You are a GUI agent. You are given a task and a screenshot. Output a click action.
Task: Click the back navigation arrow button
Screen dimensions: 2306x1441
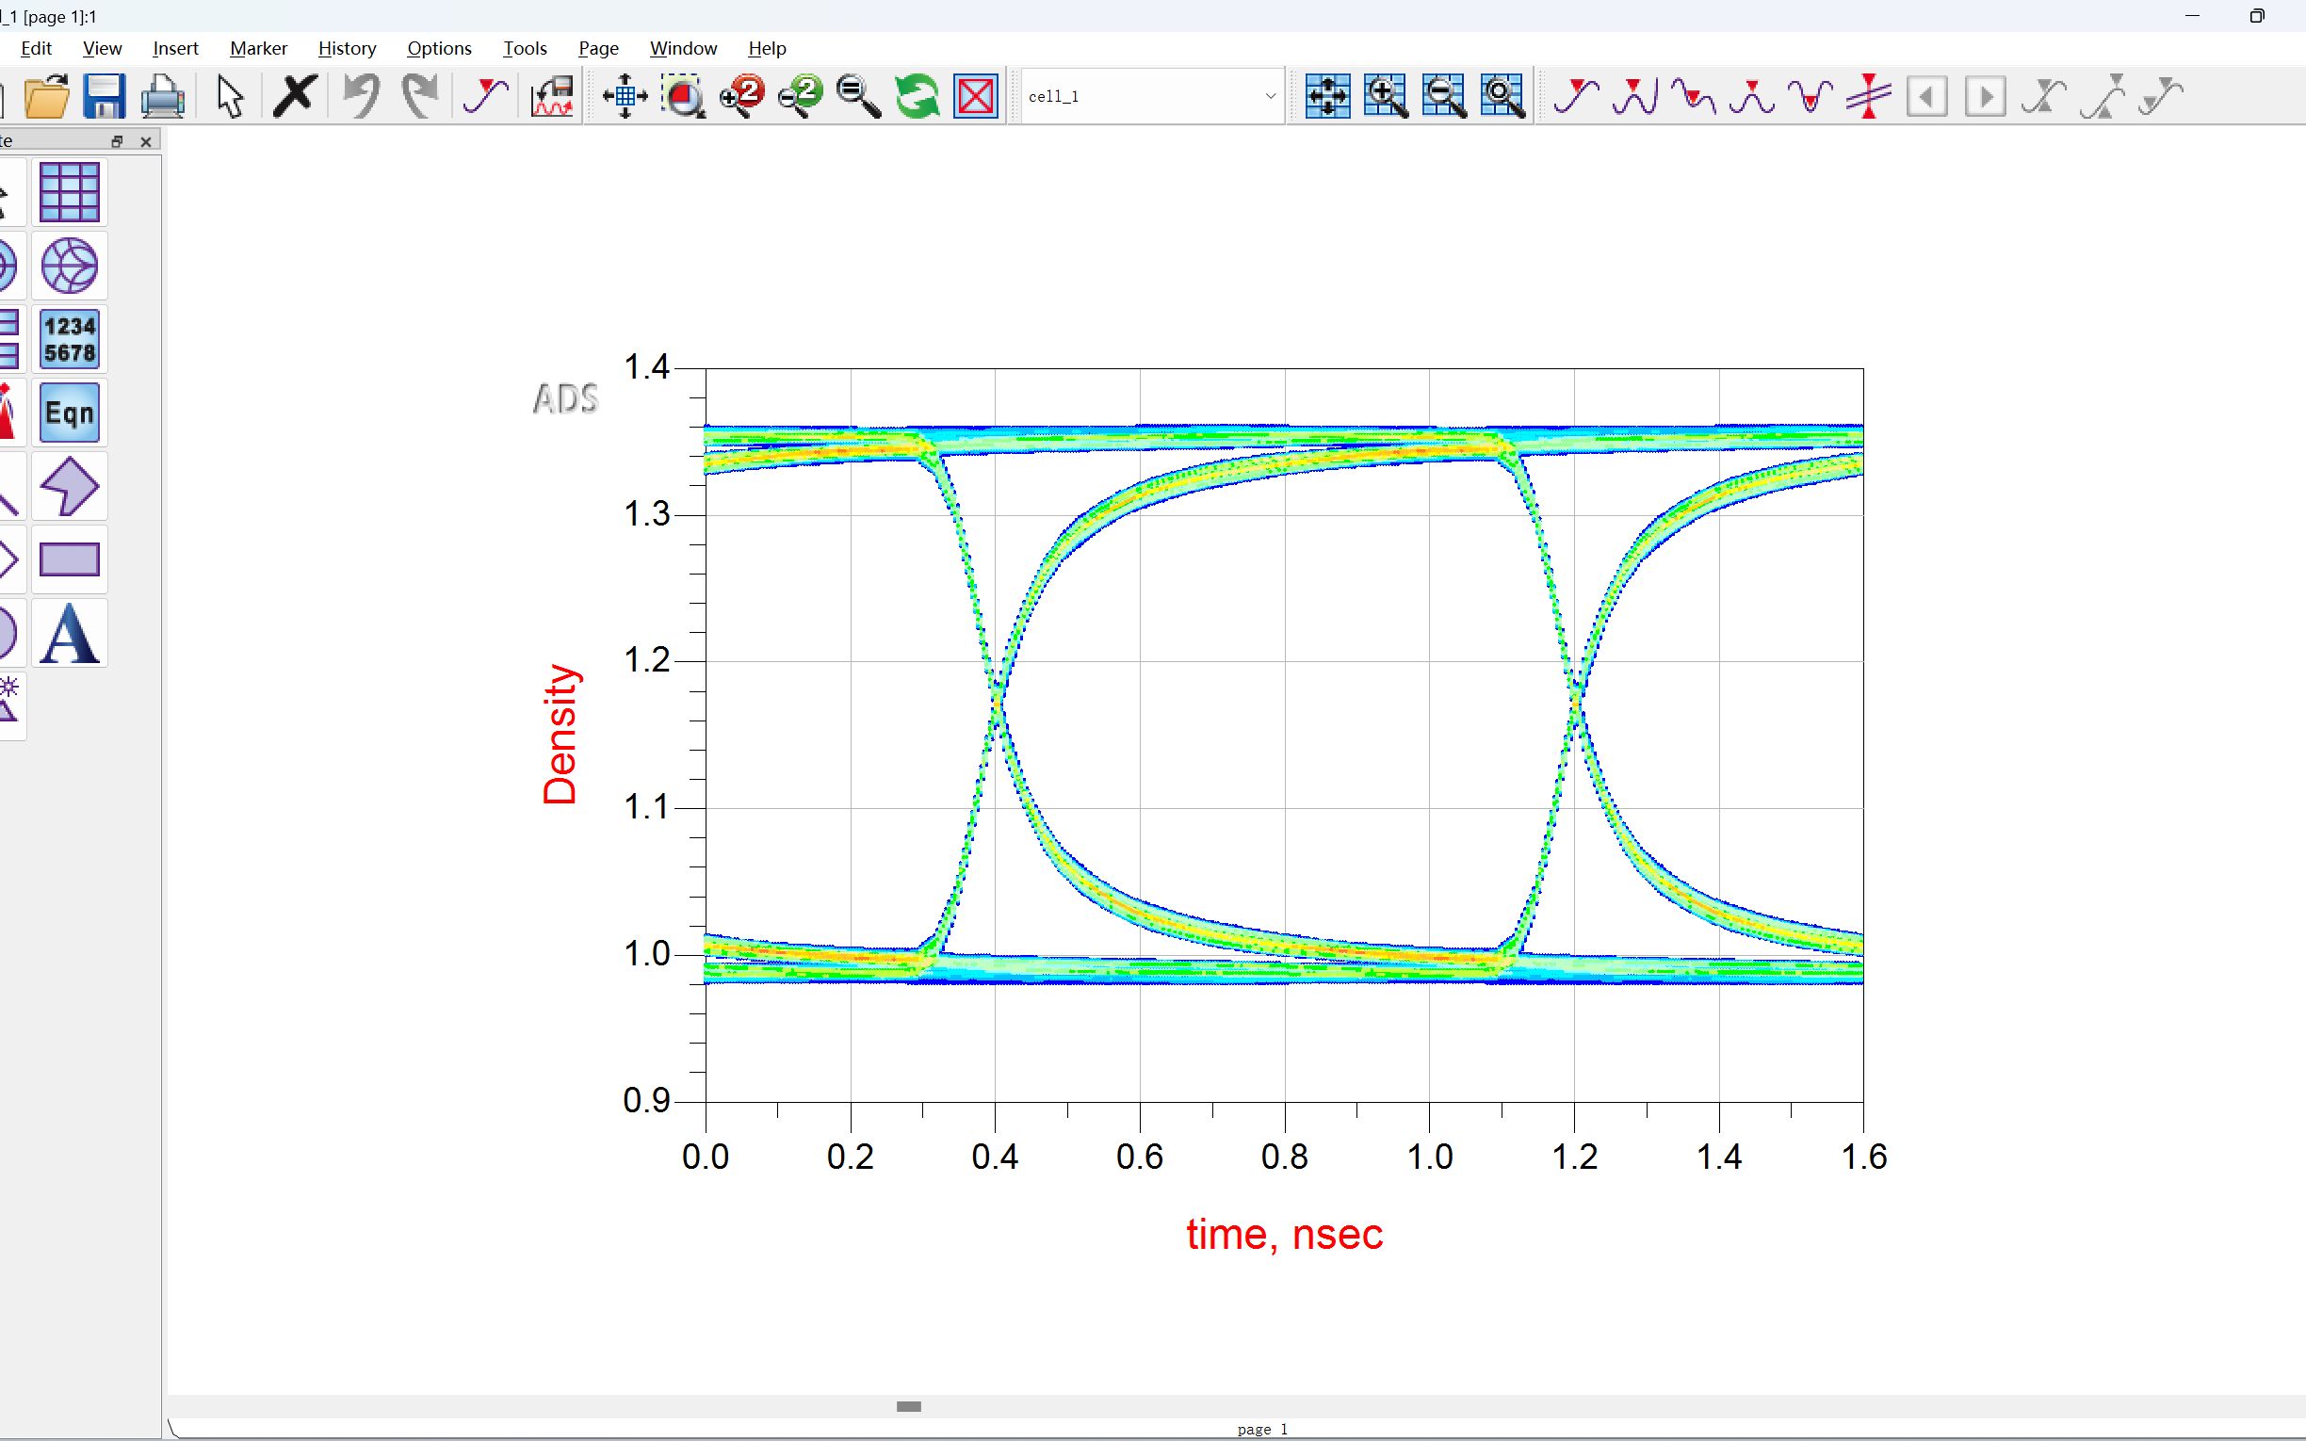tap(1925, 96)
